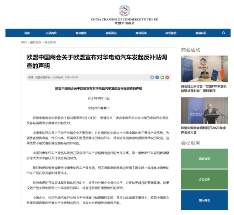Click the main article headline 欧盟中国商会关于欧盟宣布

pyautogui.click(x=97, y=61)
